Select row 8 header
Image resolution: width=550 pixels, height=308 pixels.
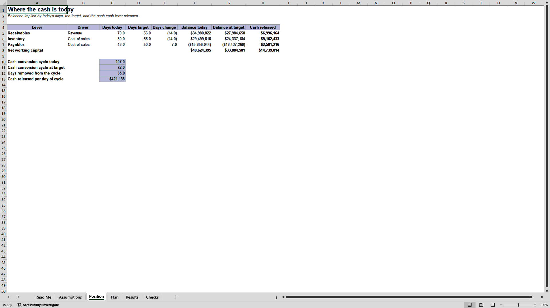[3, 50]
